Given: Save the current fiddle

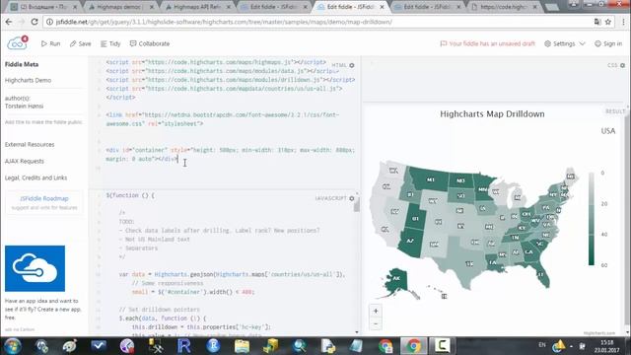Looking at the screenshot, I should coord(81,43).
